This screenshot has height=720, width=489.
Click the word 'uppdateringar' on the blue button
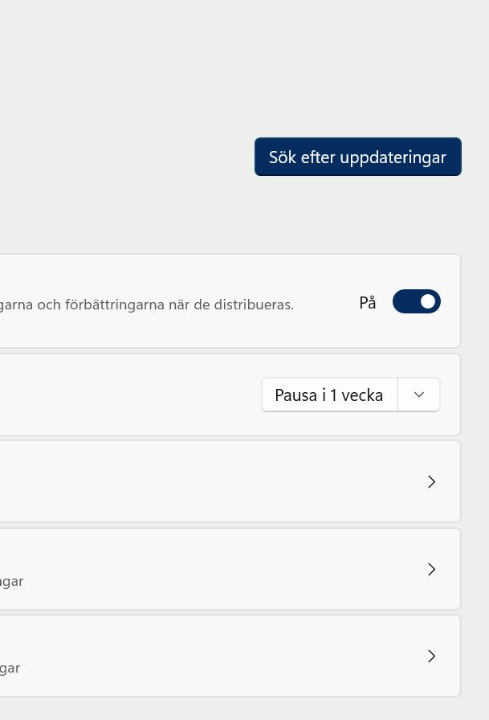[393, 157]
